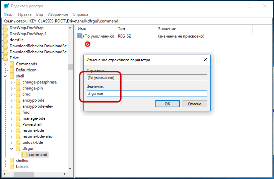Screen dimensions: 274x179
Task: Click the find key folder icon
Action: (18, 112)
